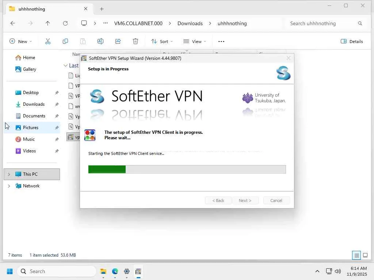Close the SoftEther VPN Setup Wizard
The image size is (374, 280).
click(289, 58)
